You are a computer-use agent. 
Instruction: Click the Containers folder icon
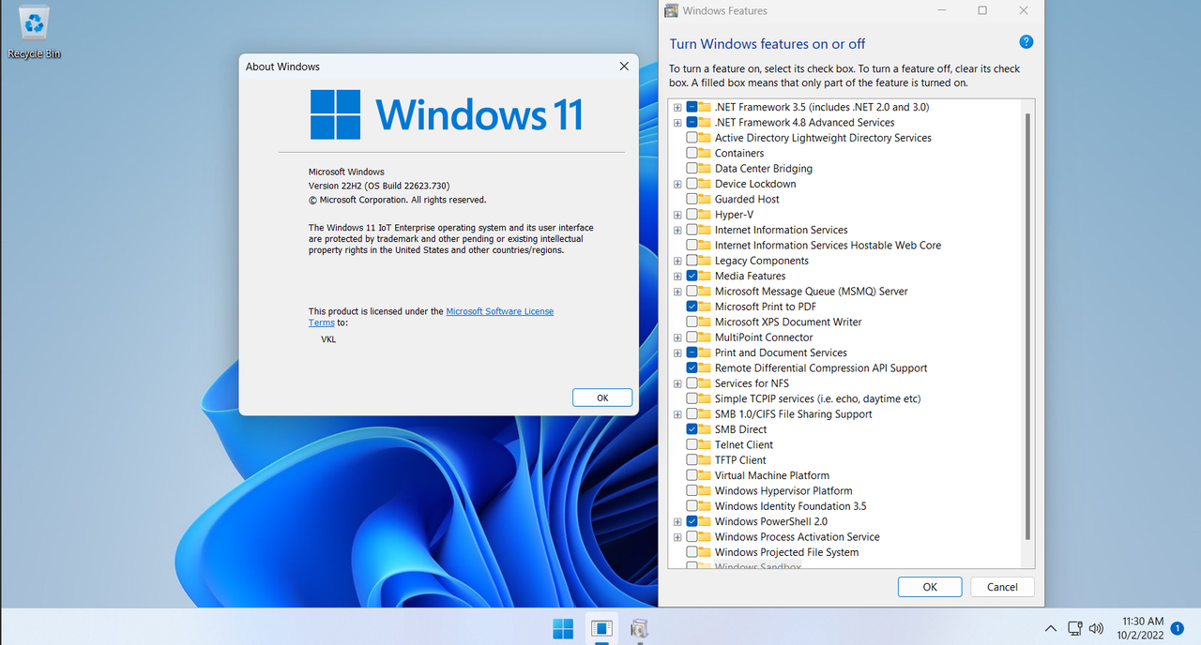tap(705, 153)
